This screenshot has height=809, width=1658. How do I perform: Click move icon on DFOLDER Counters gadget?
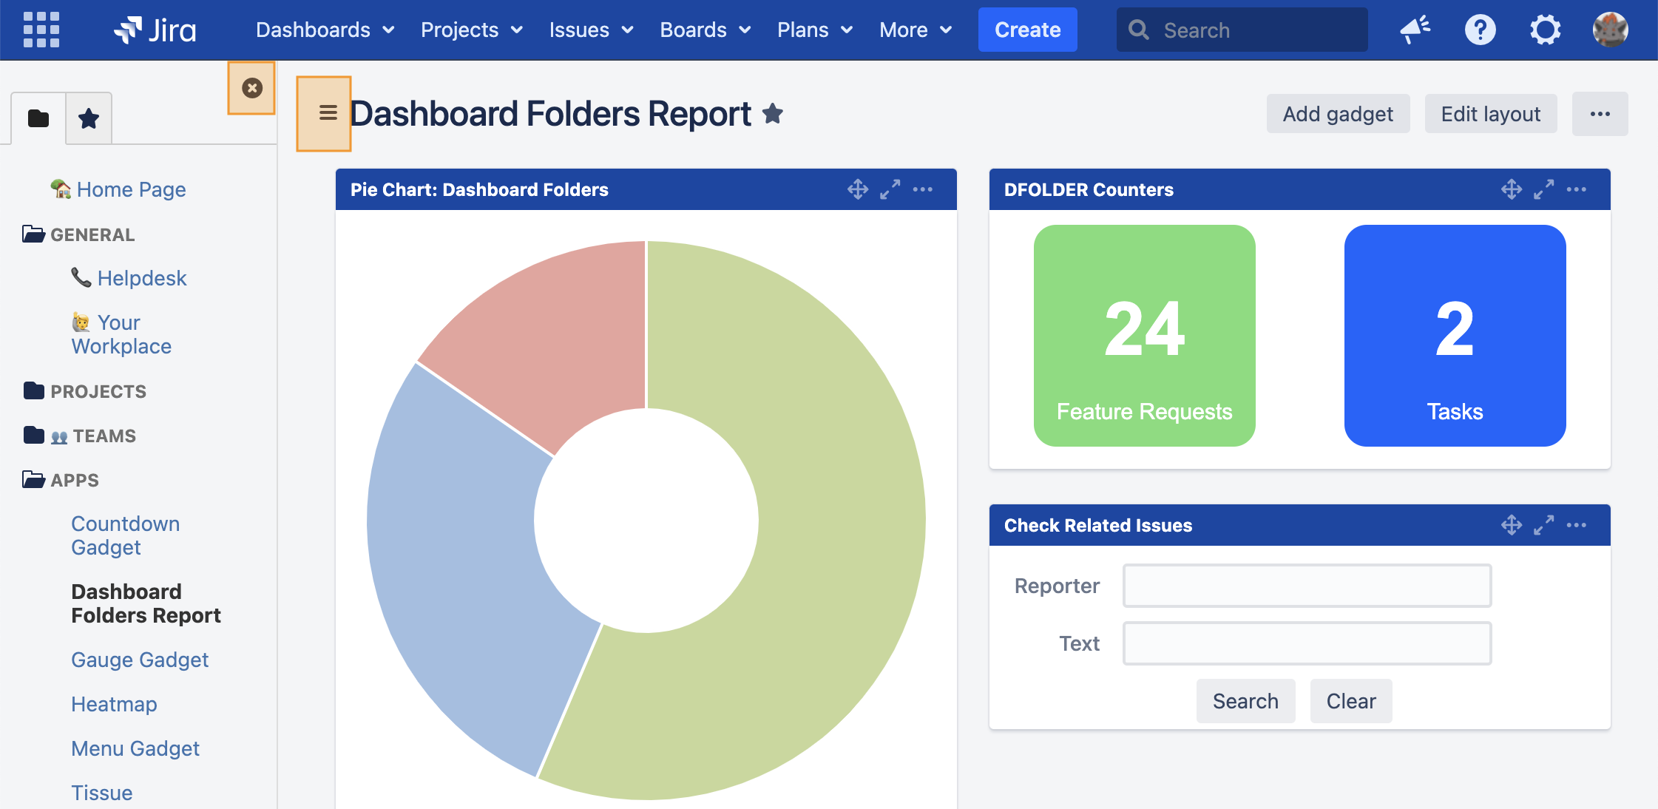(1511, 189)
